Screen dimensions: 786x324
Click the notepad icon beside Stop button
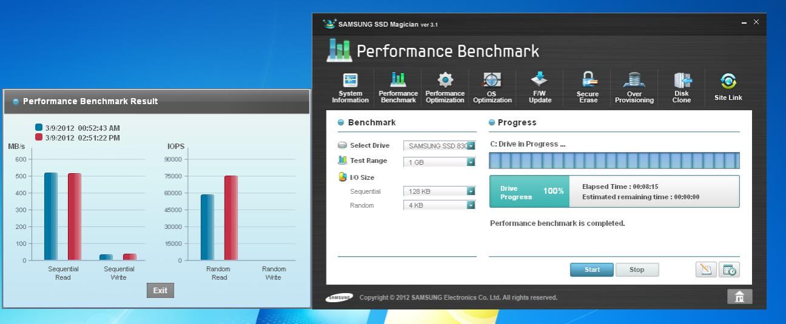(x=707, y=270)
